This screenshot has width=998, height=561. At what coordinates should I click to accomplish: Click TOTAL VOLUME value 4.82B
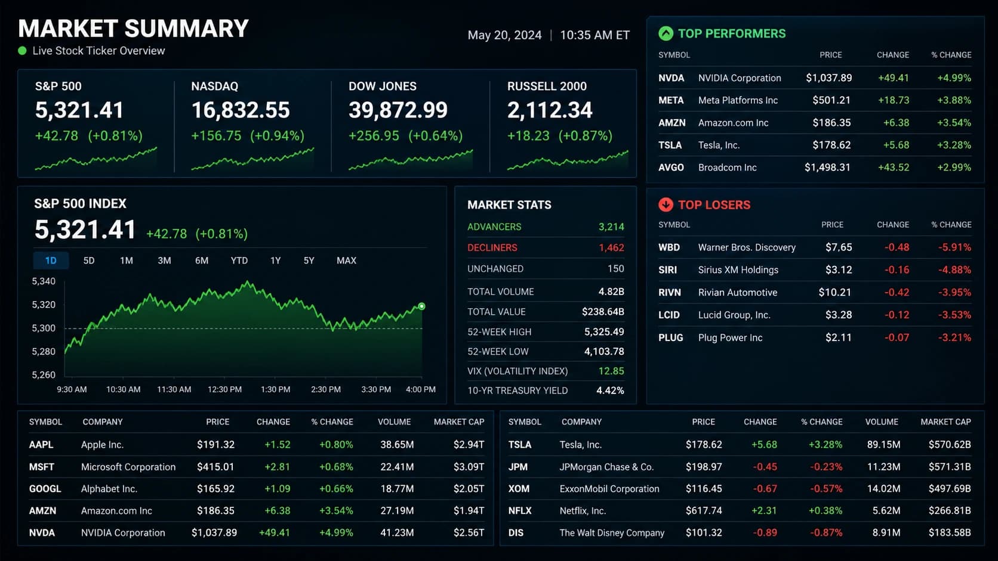pyautogui.click(x=611, y=292)
